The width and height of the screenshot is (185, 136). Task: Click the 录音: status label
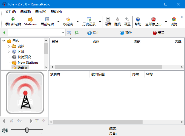click(x=113, y=134)
